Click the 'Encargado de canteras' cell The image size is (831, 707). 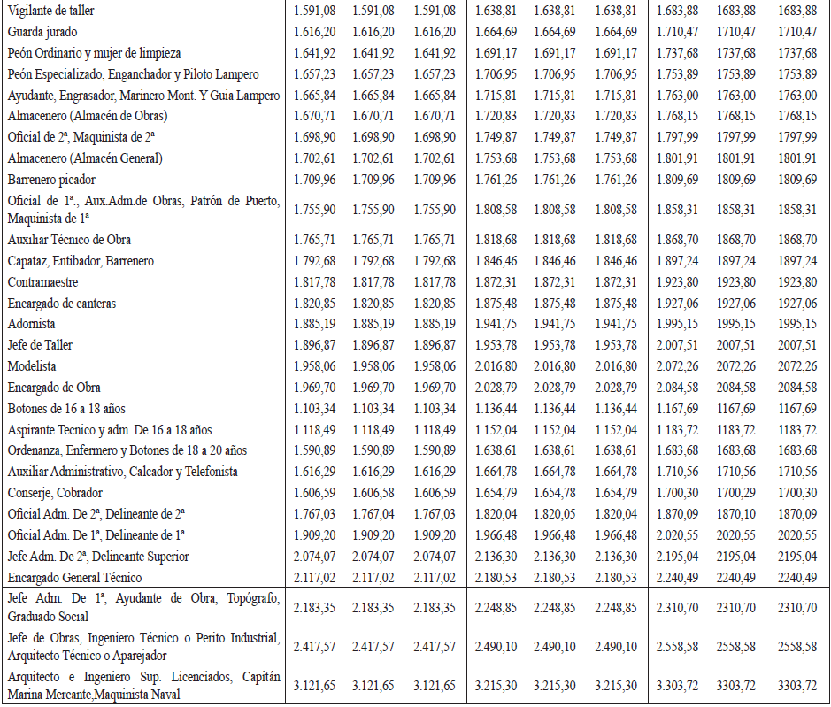click(x=63, y=304)
